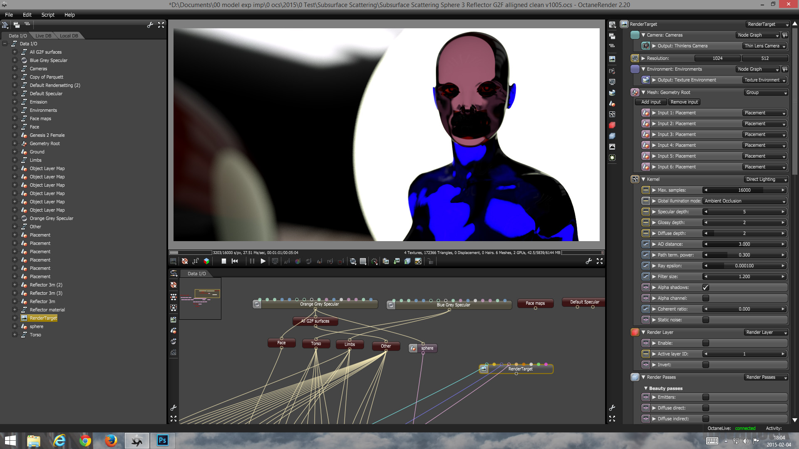Click the stop render button
This screenshot has height=449, width=799.
click(x=223, y=261)
